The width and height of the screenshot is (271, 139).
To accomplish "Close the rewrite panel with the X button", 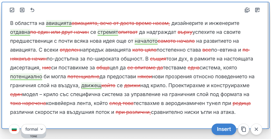I will pyautogui.click(x=256, y=129).
